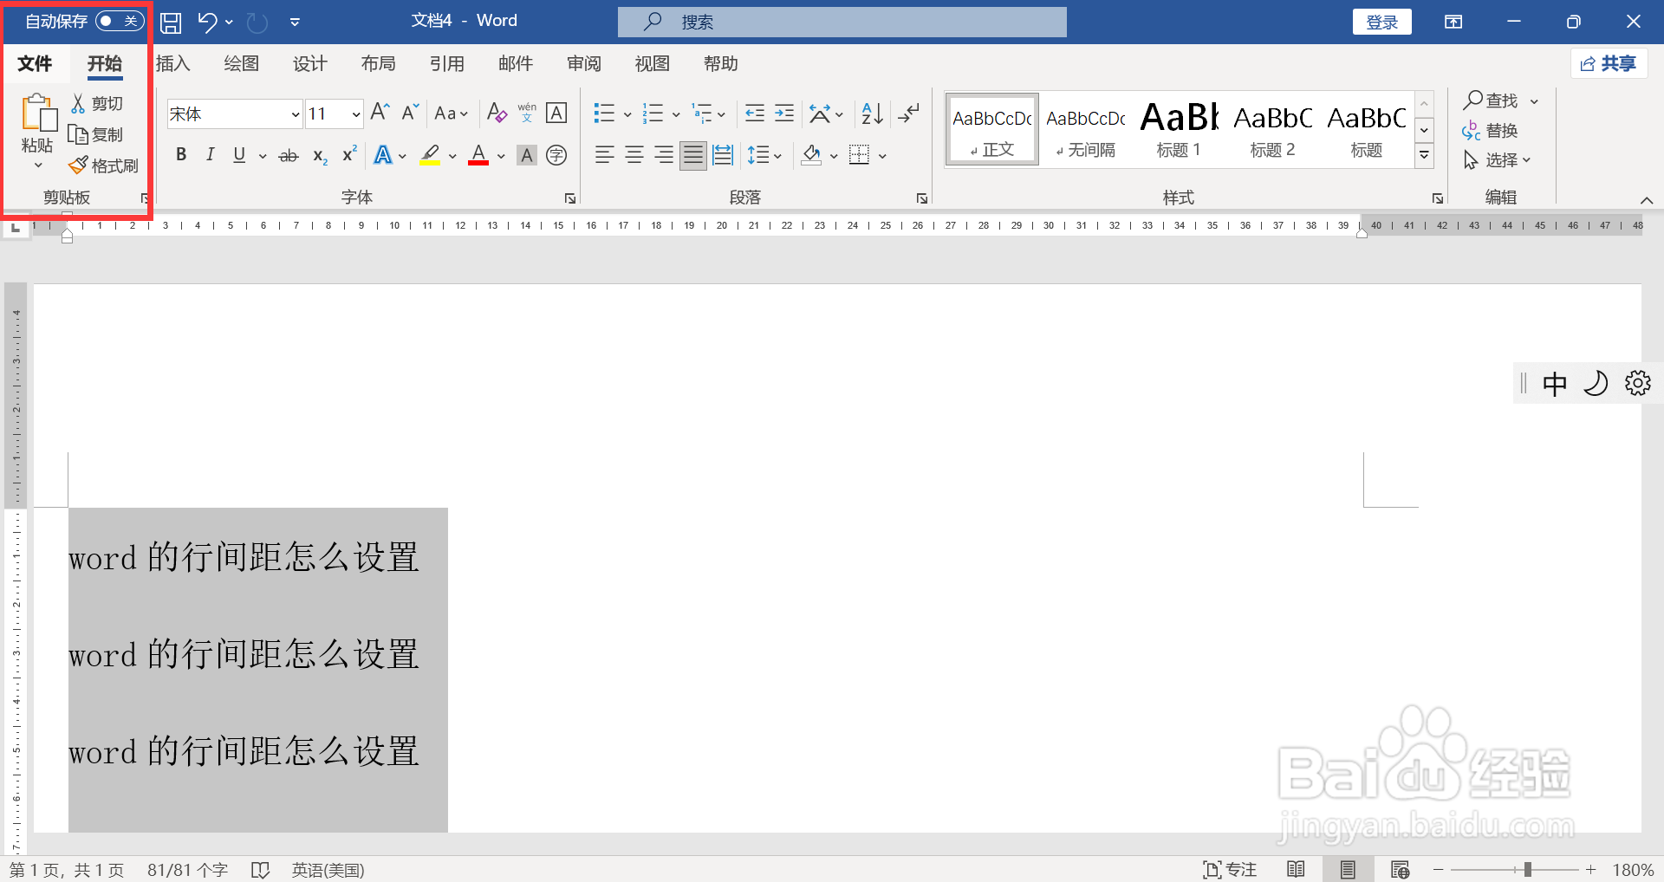Image resolution: width=1664 pixels, height=882 pixels.
Task: Click the Save icon in title bar
Action: (x=171, y=23)
